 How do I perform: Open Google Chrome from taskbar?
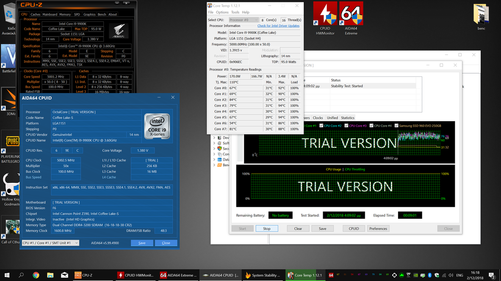pyautogui.click(x=36, y=275)
